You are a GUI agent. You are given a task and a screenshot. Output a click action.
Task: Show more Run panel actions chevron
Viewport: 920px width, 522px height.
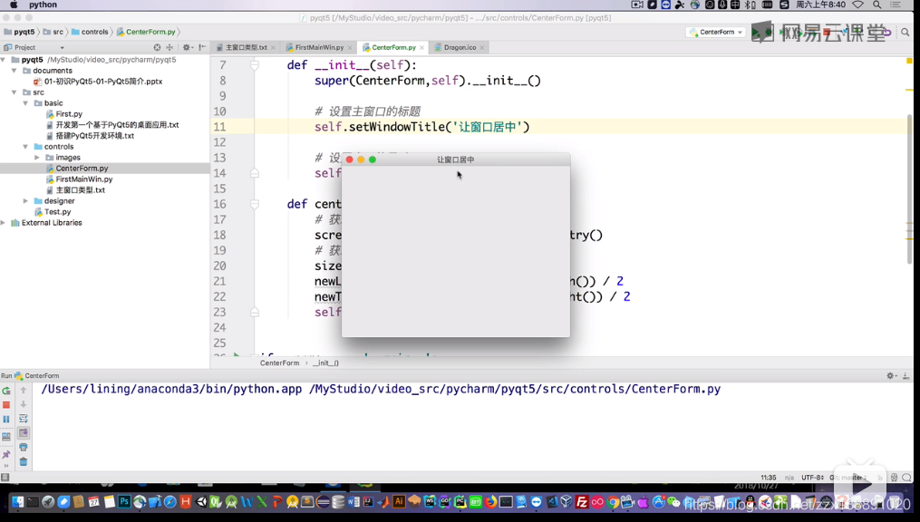6,466
